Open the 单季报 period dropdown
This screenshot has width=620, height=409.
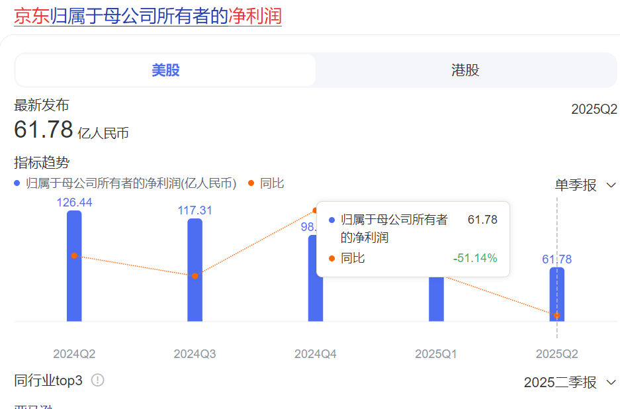585,185
